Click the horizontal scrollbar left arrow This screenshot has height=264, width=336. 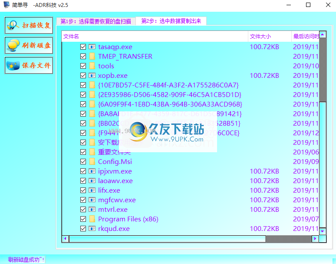point(66,239)
